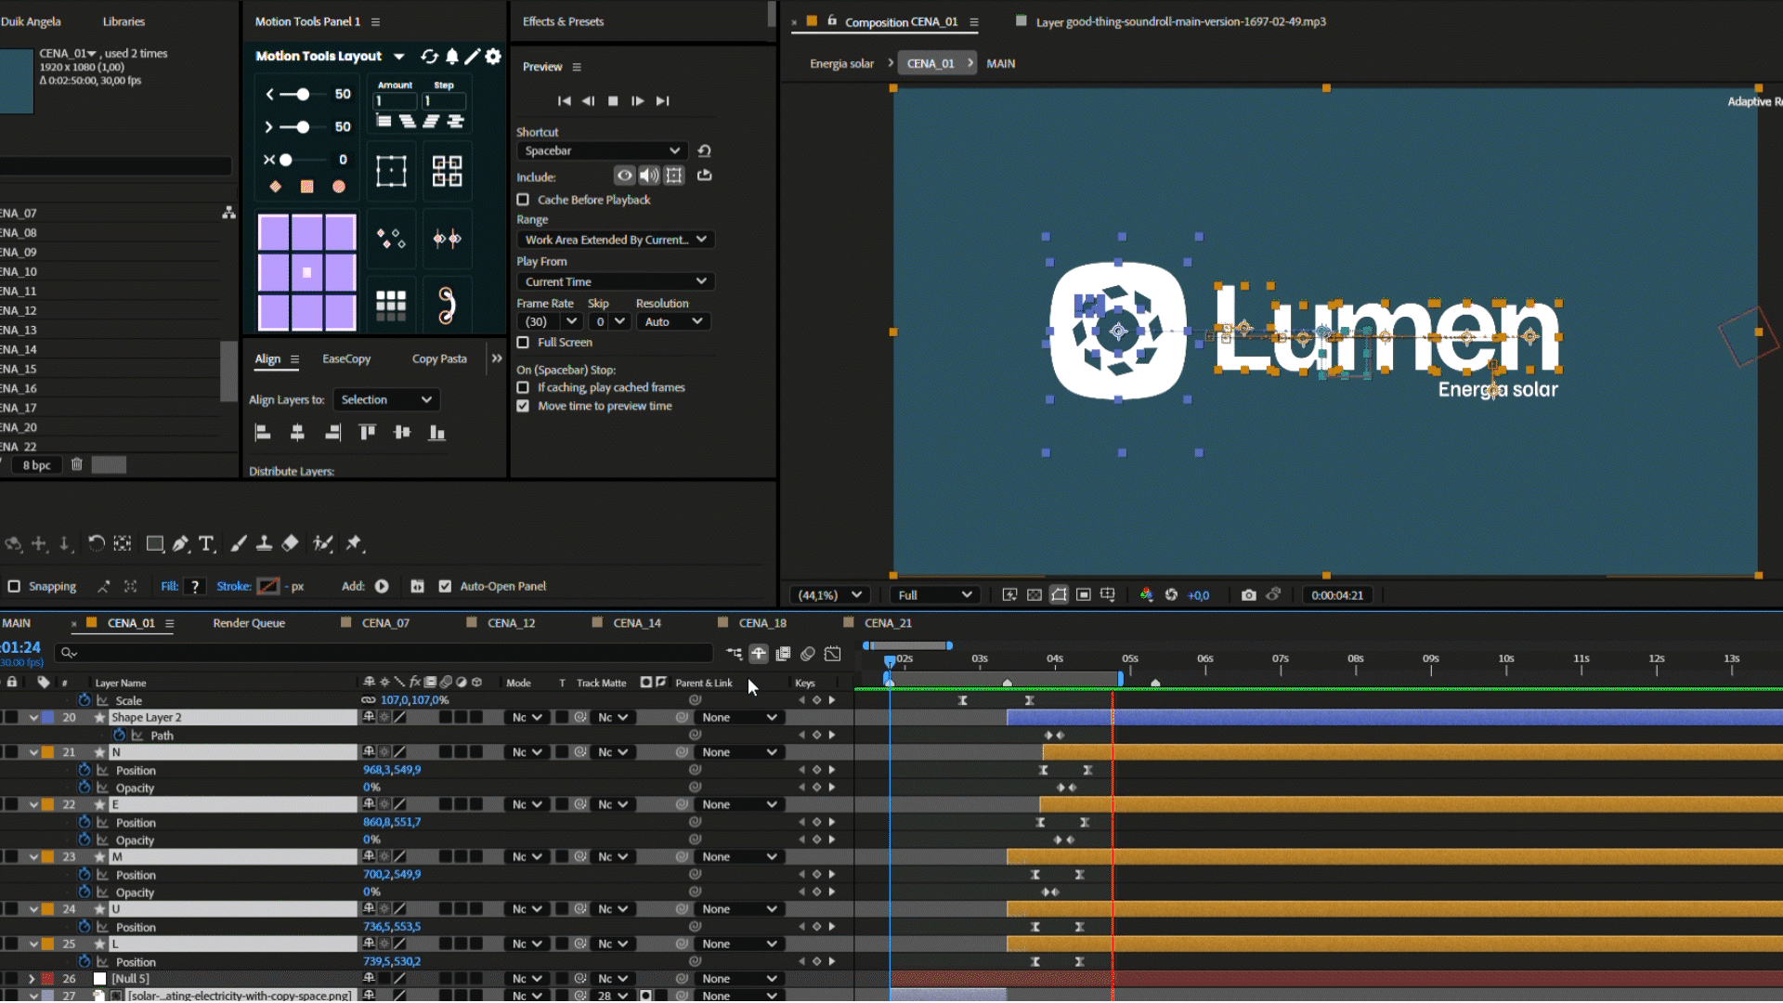Select the Rectangle shape tool
Image resolution: width=1783 pixels, height=1003 pixels.
click(x=155, y=543)
